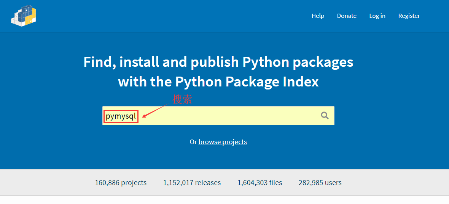
Task: Submit search with the magnifying glass icon
Action: click(x=325, y=116)
